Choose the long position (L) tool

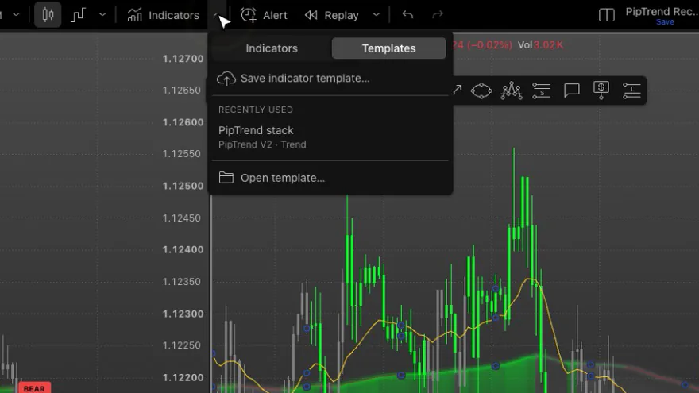pos(631,91)
